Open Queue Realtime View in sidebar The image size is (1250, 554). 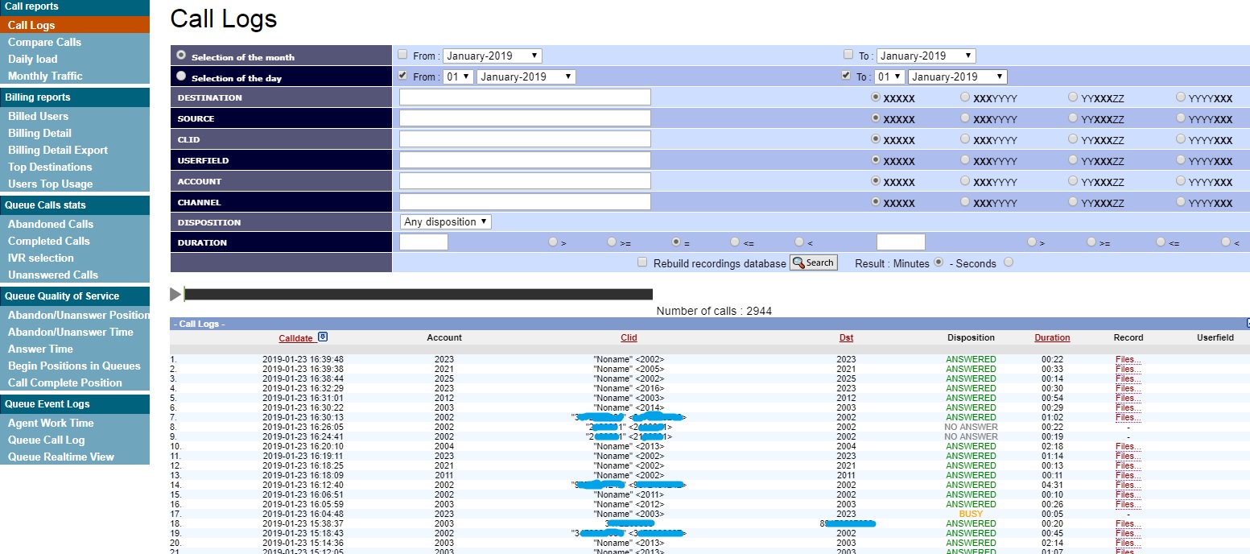click(x=61, y=457)
